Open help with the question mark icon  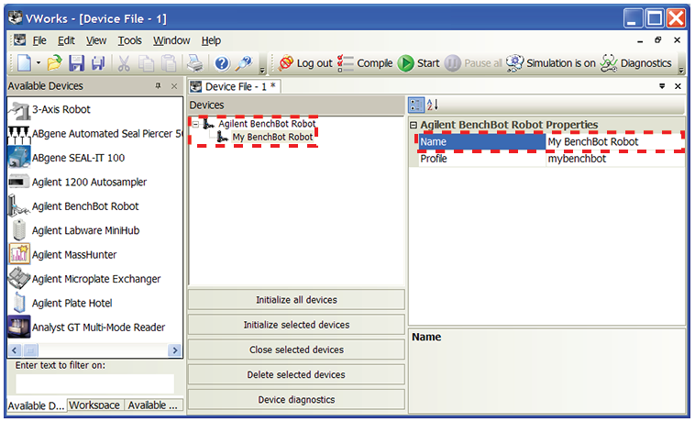(x=221, y=63)
